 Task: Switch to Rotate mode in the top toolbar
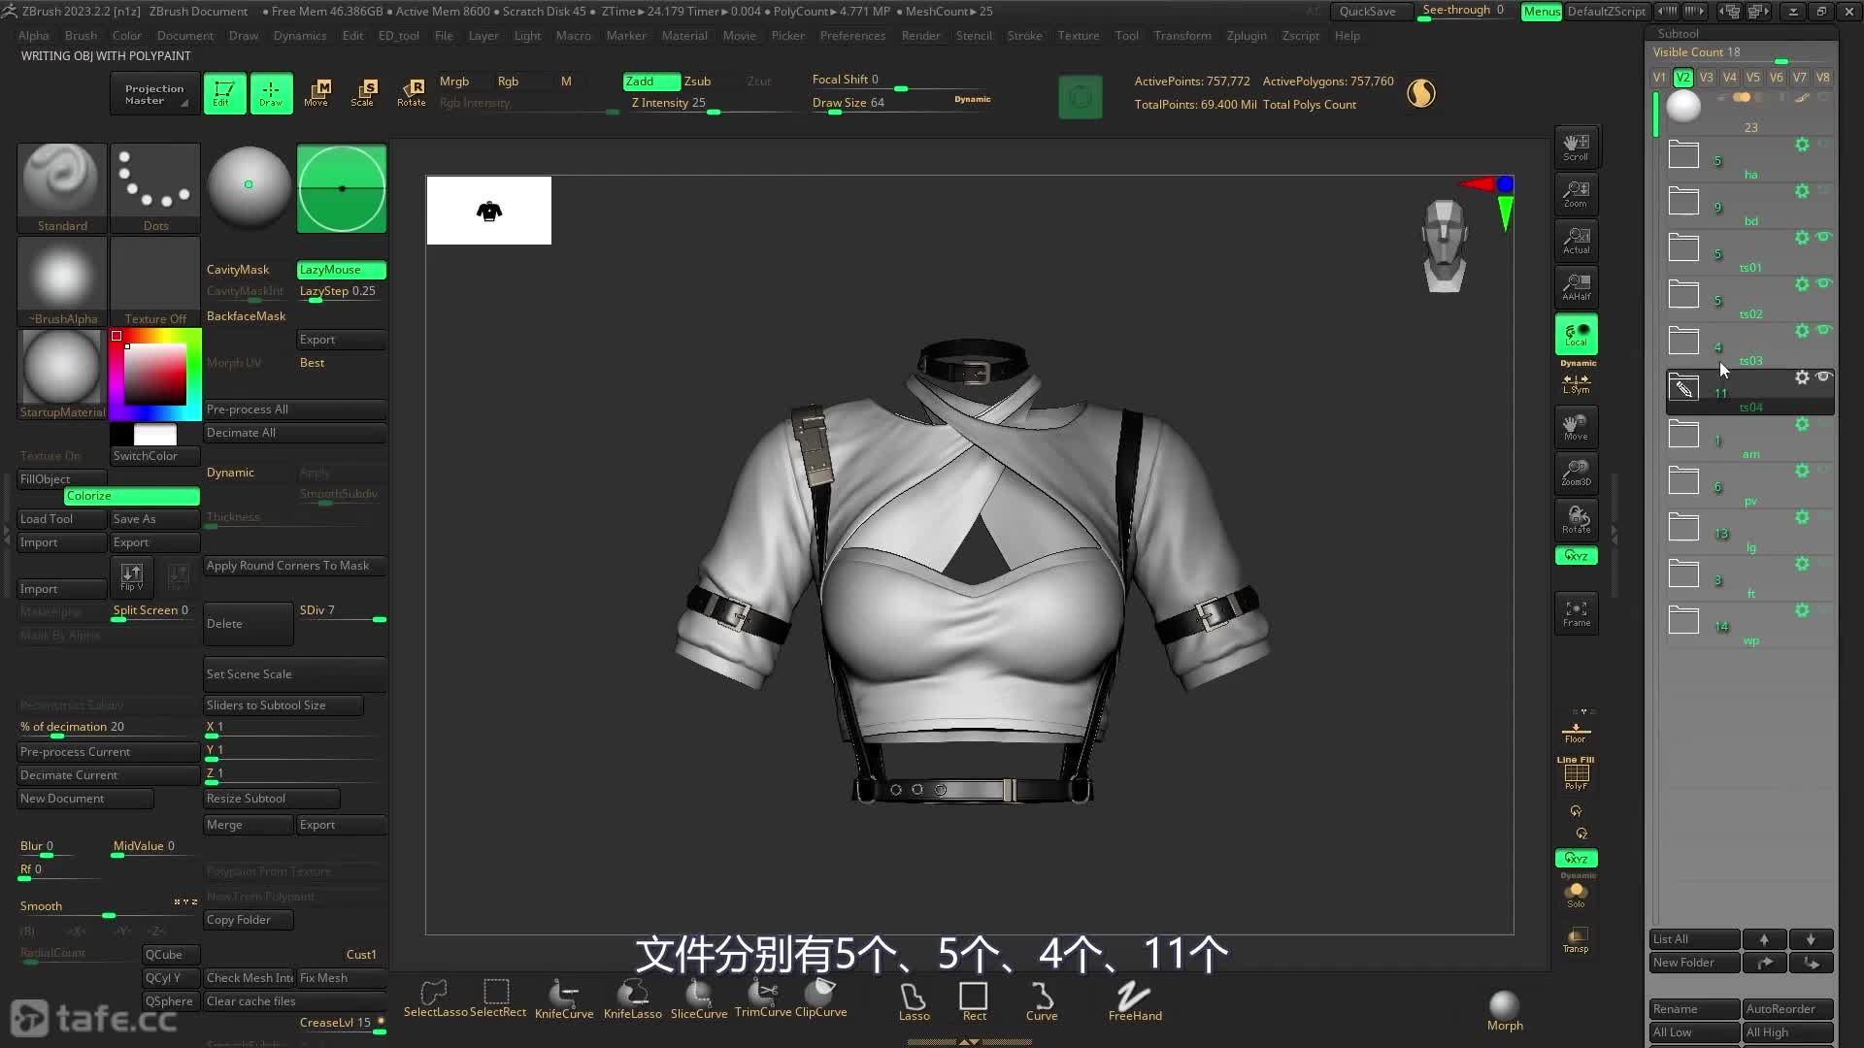[x=412, y=92]
